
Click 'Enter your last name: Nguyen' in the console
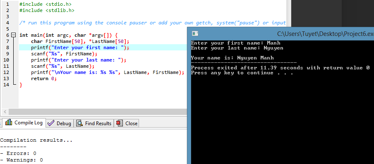[x=237, y=48]
